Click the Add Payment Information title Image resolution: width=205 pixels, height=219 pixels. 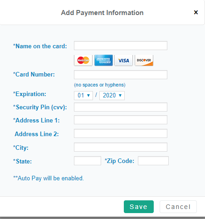click(x=102, y=13)
